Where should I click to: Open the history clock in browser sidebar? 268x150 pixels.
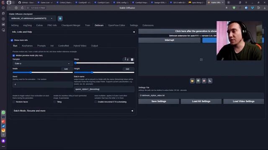coord(3,8)
